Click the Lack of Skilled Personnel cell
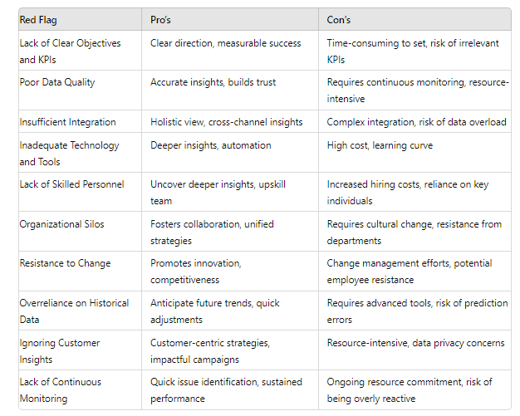The width and height of the screenshot is (520, 416). click(80, 192)
